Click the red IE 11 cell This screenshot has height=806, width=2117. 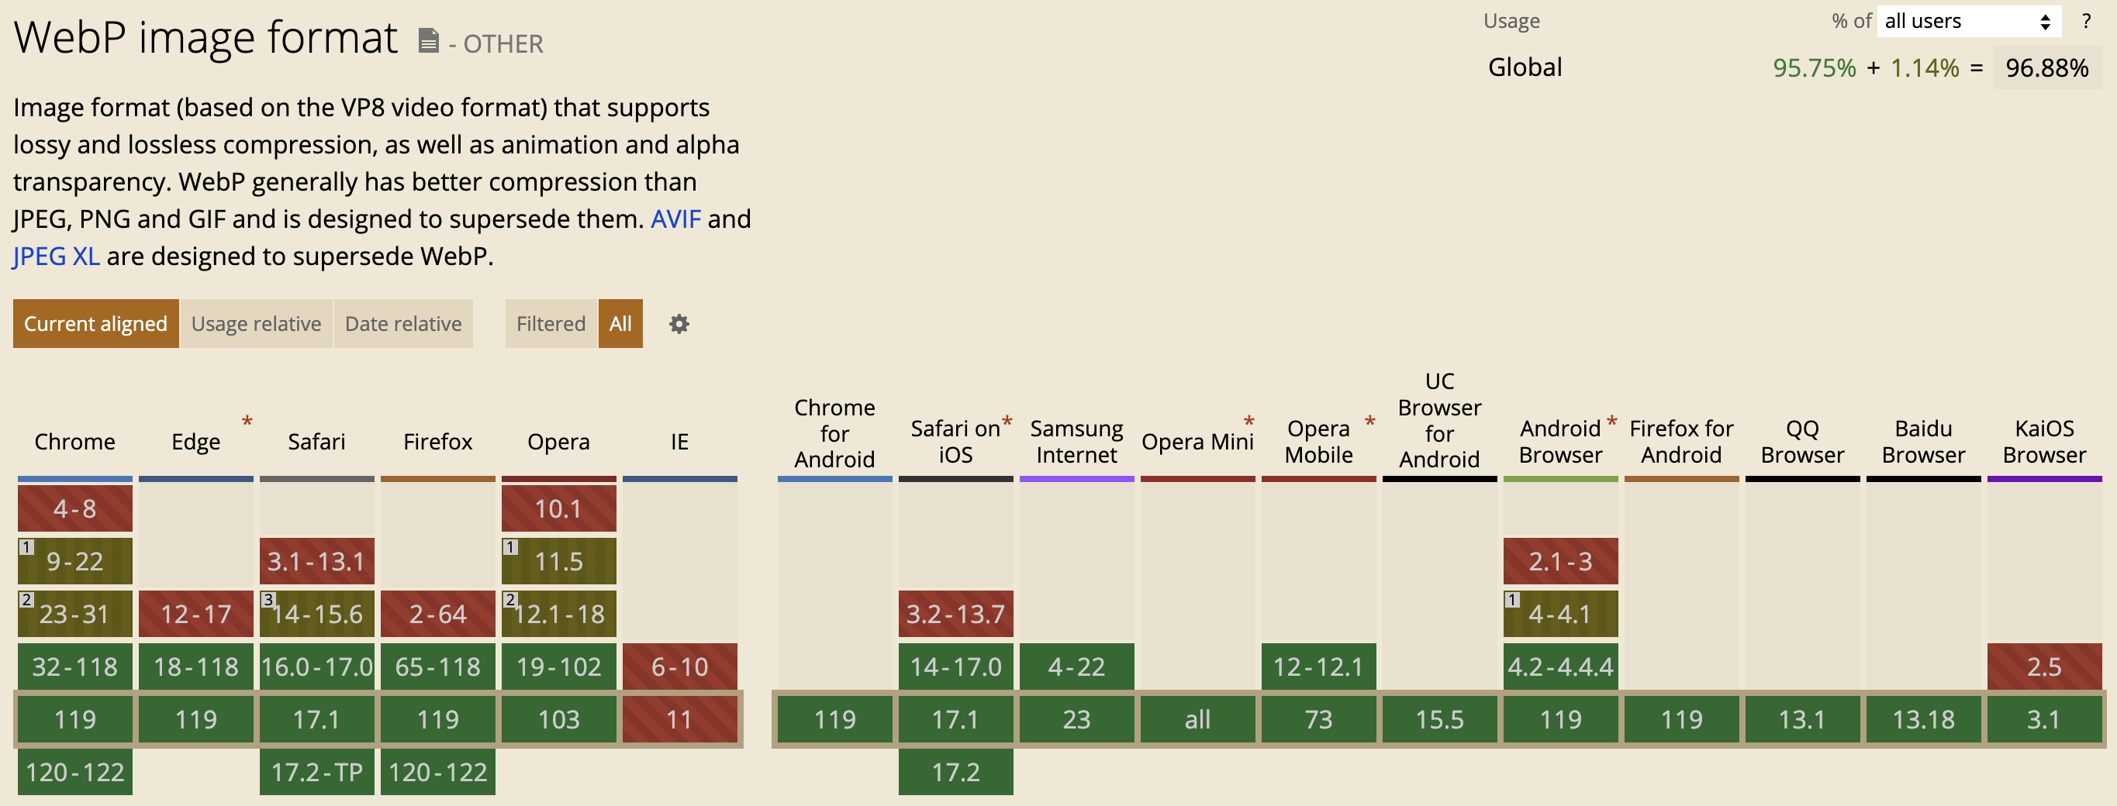679,720
